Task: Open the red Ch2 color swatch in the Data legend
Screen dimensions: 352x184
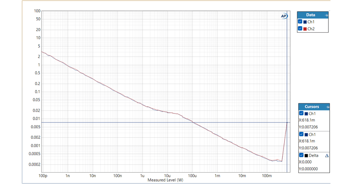Action: (x=305, y=29)
